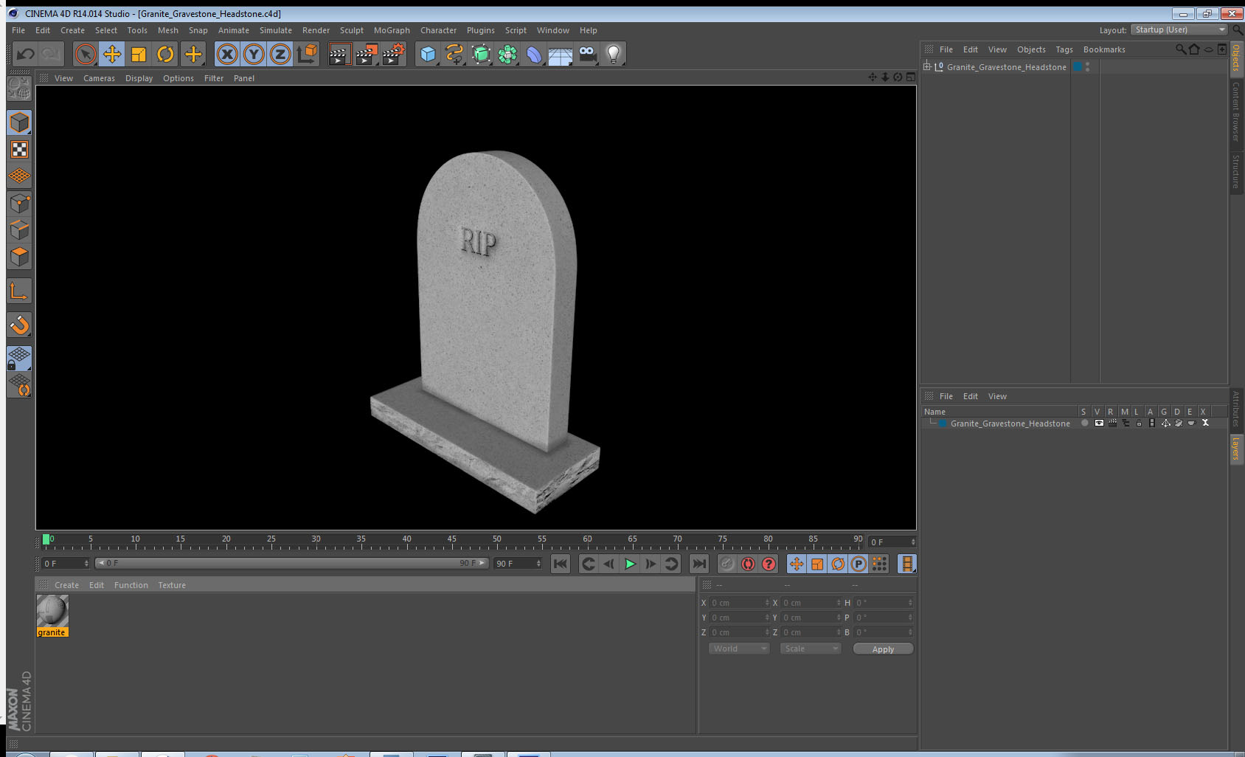
Task: Open the World coordinate dropdown
Action: coord(739,649)
